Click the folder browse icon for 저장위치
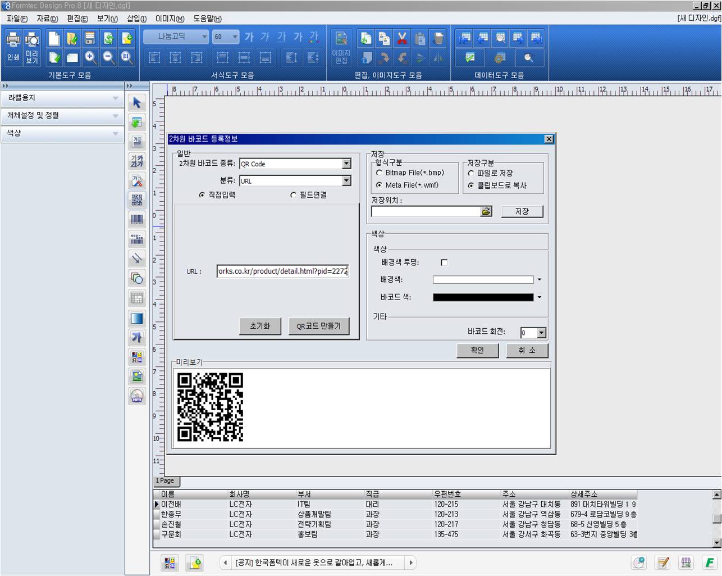 [486, 211]
